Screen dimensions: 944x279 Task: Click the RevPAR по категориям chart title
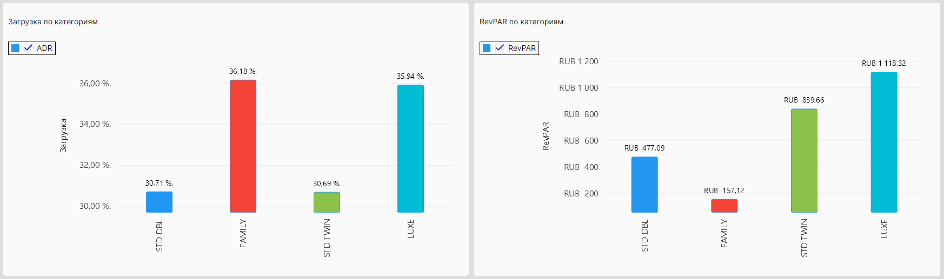coord(521,22)
